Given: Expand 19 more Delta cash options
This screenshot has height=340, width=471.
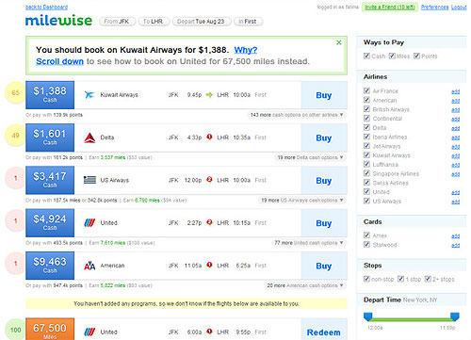Looking at the screenshot, I should (310, 157).
